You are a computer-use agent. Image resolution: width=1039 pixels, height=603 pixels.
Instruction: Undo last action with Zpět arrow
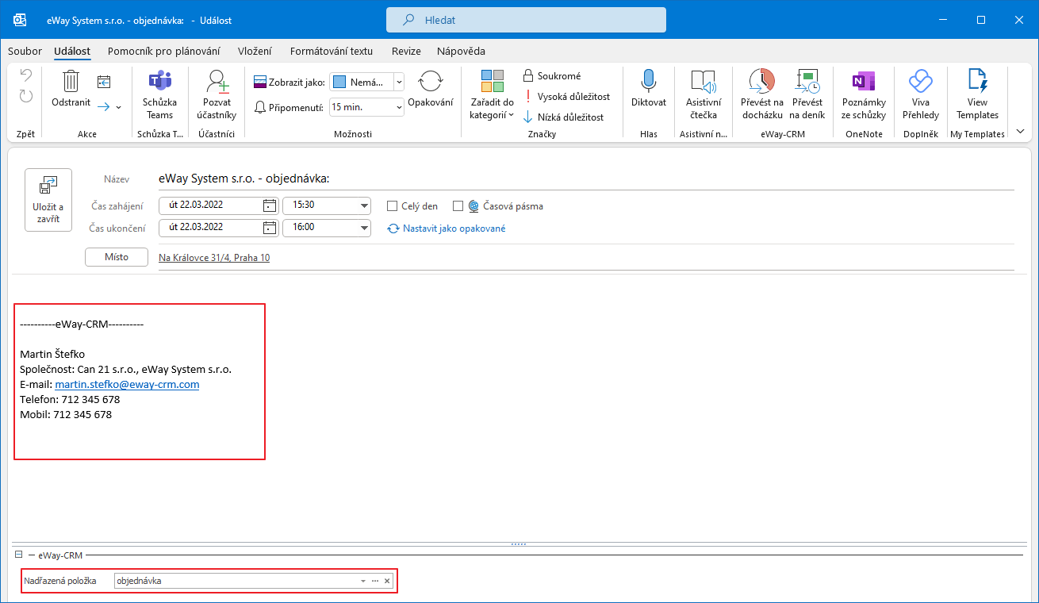(25, 76)
